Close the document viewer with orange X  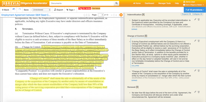click(121, 15)
